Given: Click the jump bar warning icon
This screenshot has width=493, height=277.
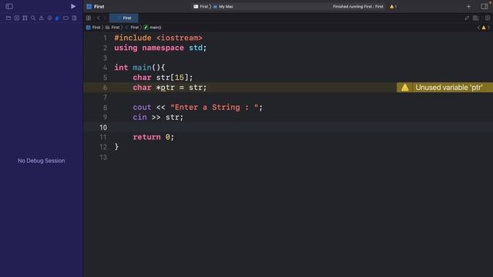Looking at the screenshot, I should (484, 28).
